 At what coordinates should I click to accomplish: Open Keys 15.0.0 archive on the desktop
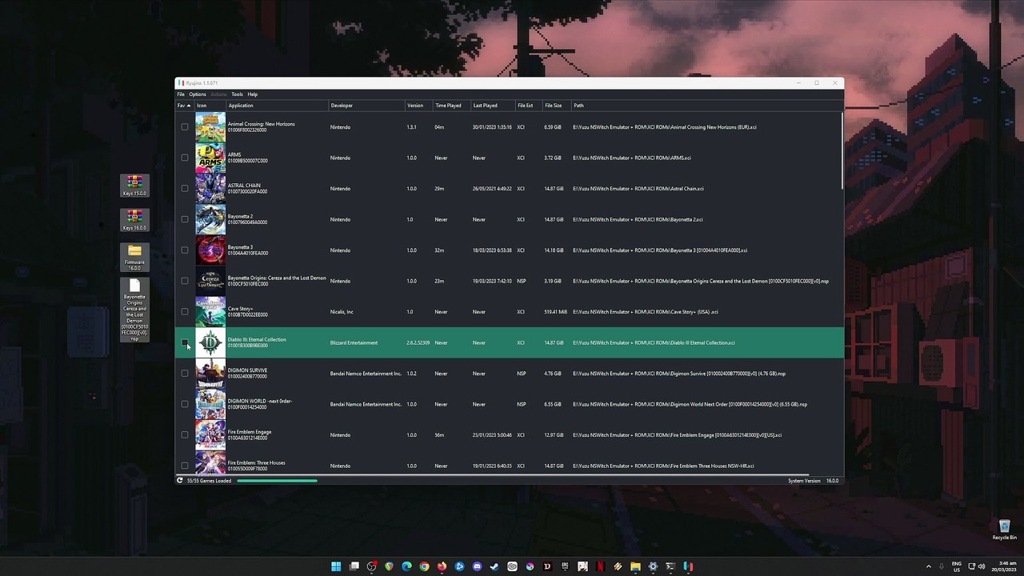pos(134,186)
